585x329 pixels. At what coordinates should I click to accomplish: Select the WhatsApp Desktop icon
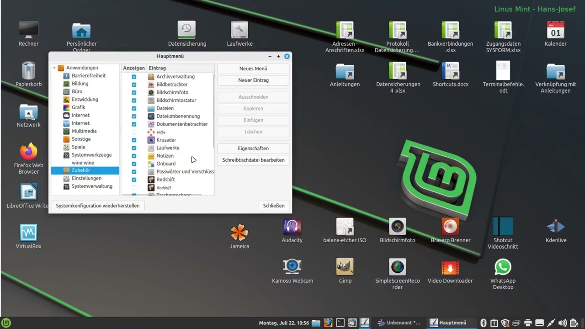click(503, 274)
